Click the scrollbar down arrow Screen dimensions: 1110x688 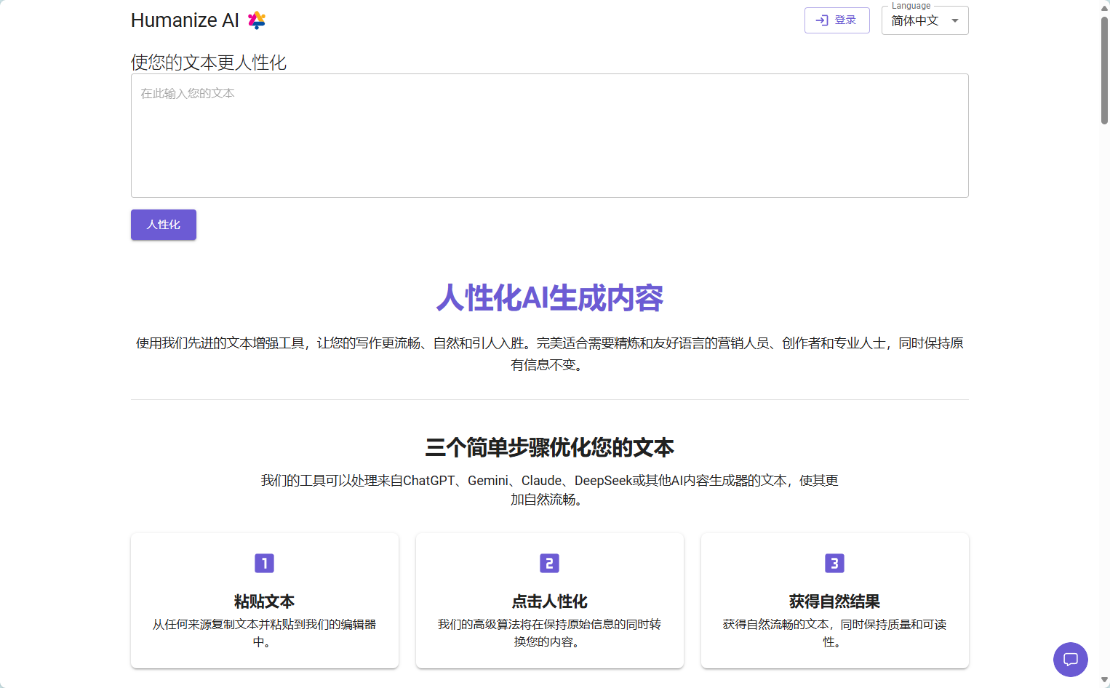[x=1104, y=680]
